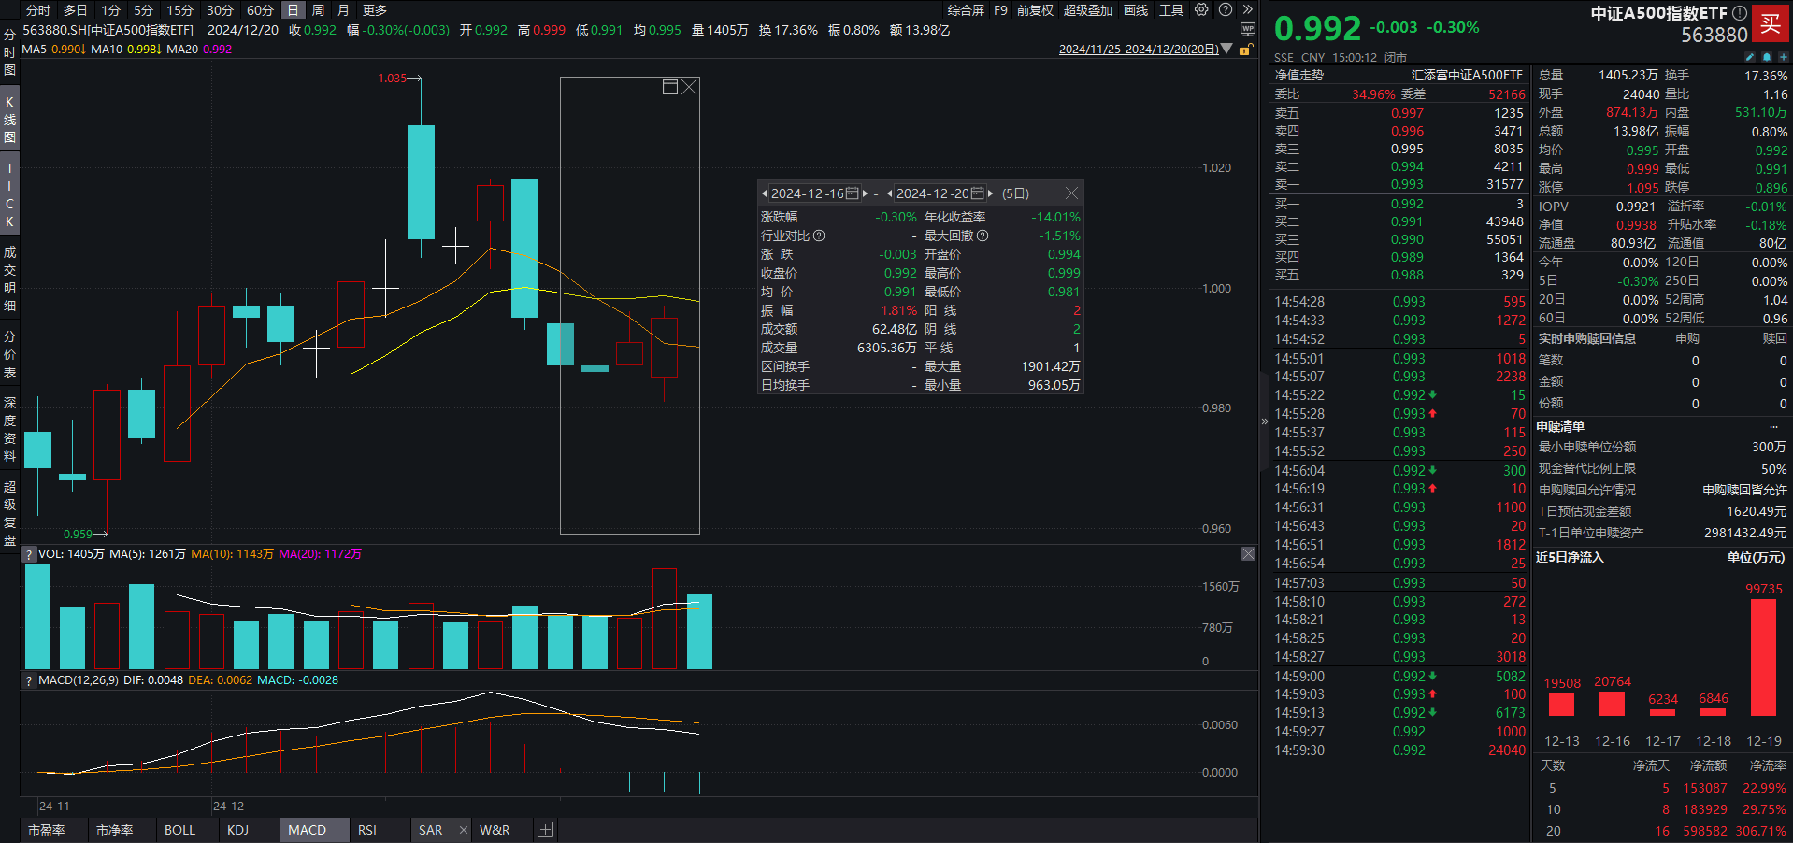The width and height of the screenshot is (1793, 843).
Task: Select the KDJ indicator tab
Action: pyautogui.click(x=237, y=829)
